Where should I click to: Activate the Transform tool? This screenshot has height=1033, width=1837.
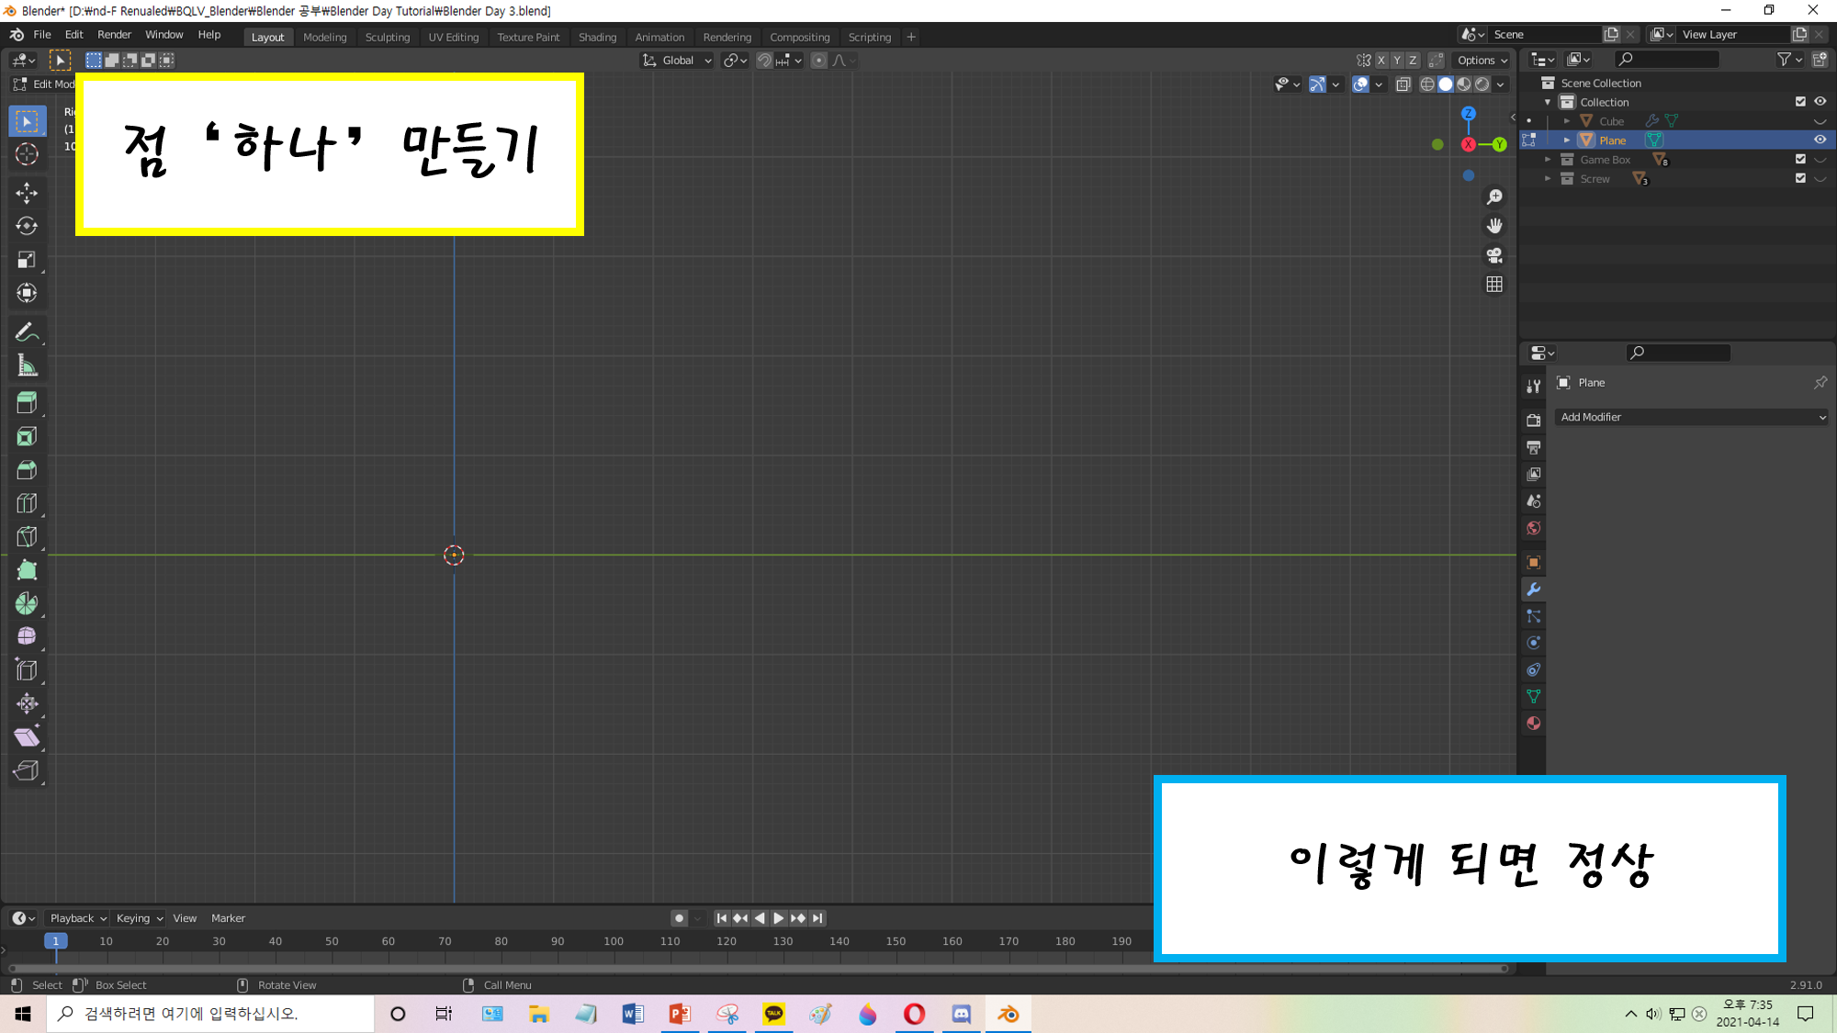point(27,293)
